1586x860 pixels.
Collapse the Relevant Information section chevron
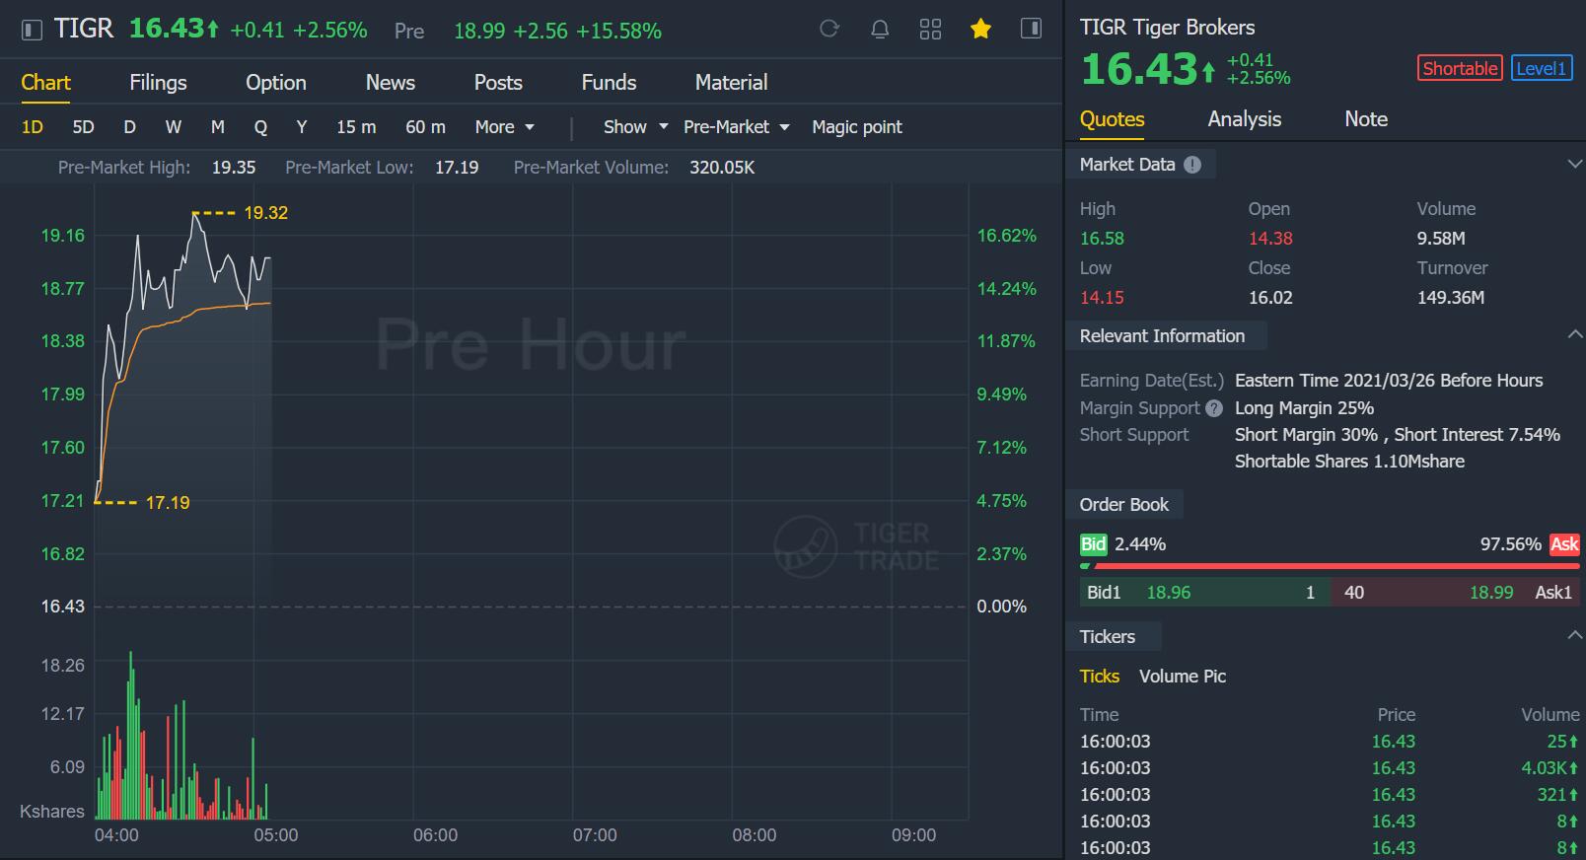coord(1574,335)
